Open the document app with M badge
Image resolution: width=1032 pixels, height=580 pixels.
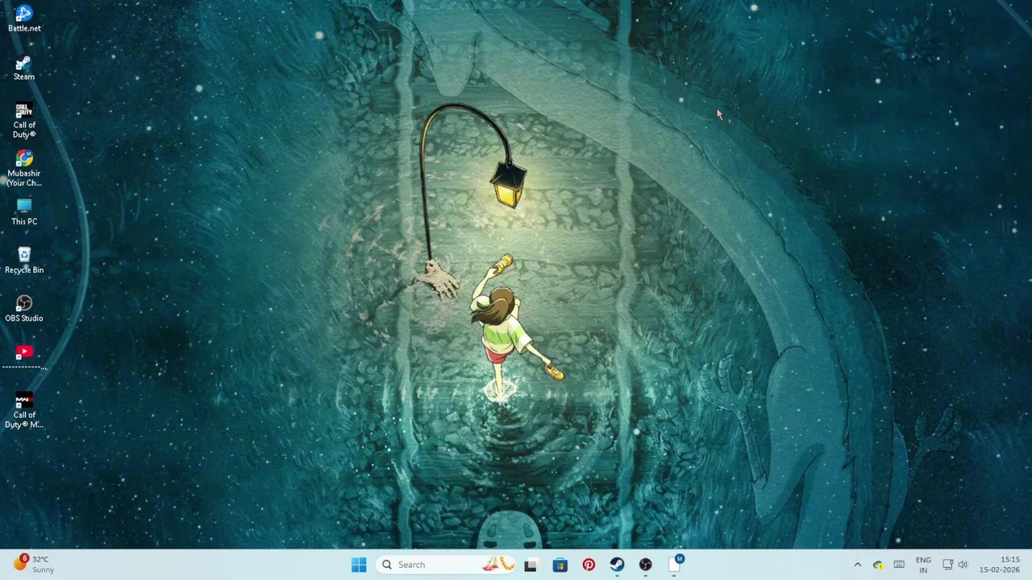tap(675, 565)
